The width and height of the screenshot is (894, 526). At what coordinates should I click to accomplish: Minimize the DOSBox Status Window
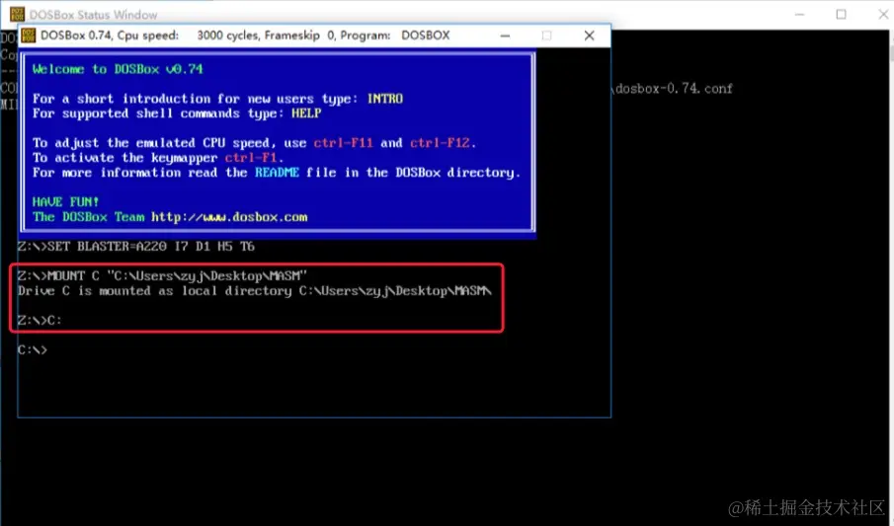pos(799,14)
